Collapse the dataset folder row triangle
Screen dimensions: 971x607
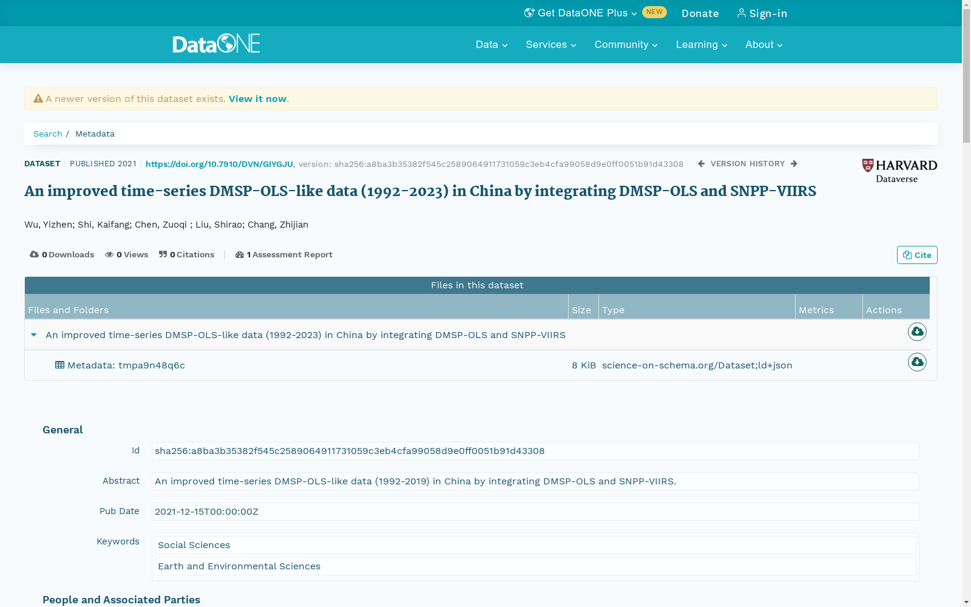tap(34, 334)
